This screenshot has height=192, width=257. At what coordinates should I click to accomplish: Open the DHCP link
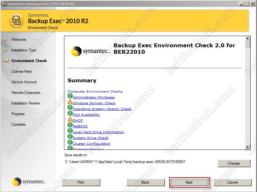78,120
